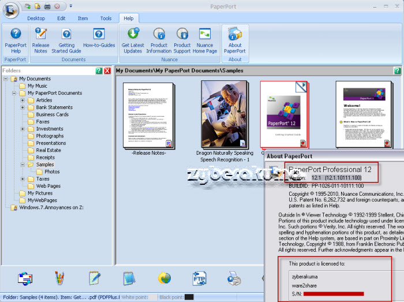Visit the Nuance Home Page

click(205, 40)
